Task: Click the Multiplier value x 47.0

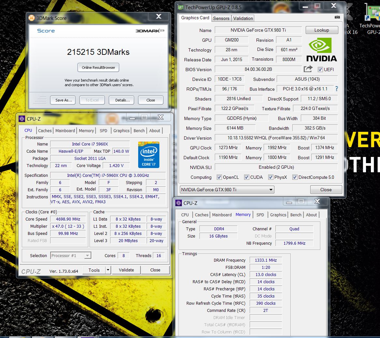Action: (x=68, y=226)
